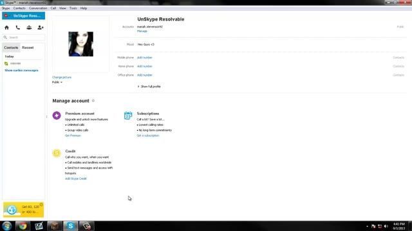This screenshot has width=412, height=231.
Task: Click the yellow Credit coin icon
Action: click(x=57, y=153)
